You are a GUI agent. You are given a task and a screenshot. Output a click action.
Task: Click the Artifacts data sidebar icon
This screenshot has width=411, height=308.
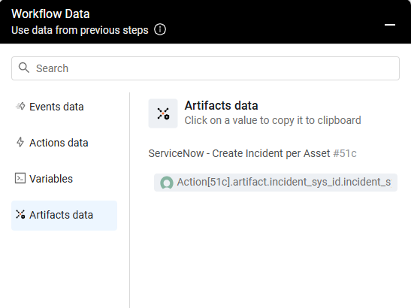[20, 214]
